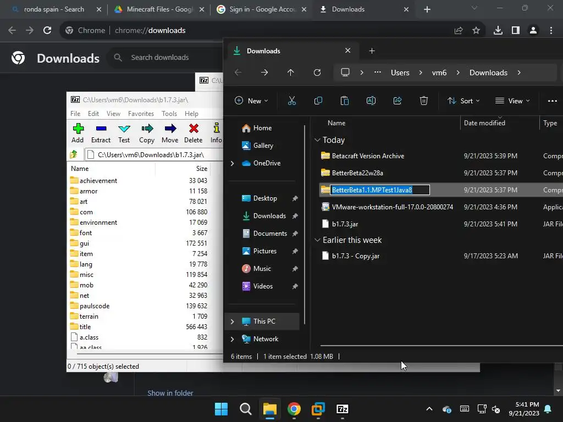Viewport: 563px width, 422px height.
Task: Click the Forward arrow in File Explorer
Action: (x=264, y=73)
